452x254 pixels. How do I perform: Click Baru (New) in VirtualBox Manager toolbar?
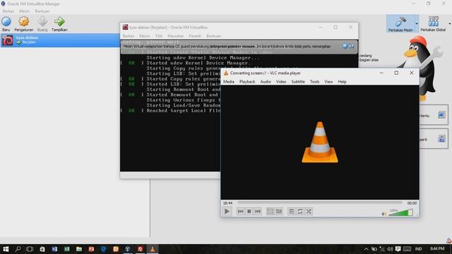click(x=6, y=24)
